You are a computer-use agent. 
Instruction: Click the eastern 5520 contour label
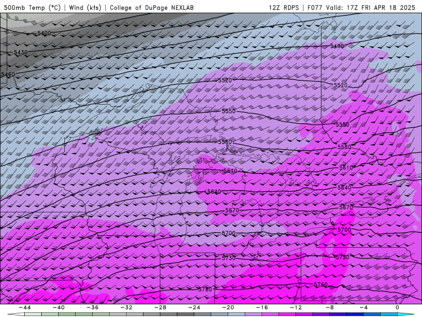[340, 85]
